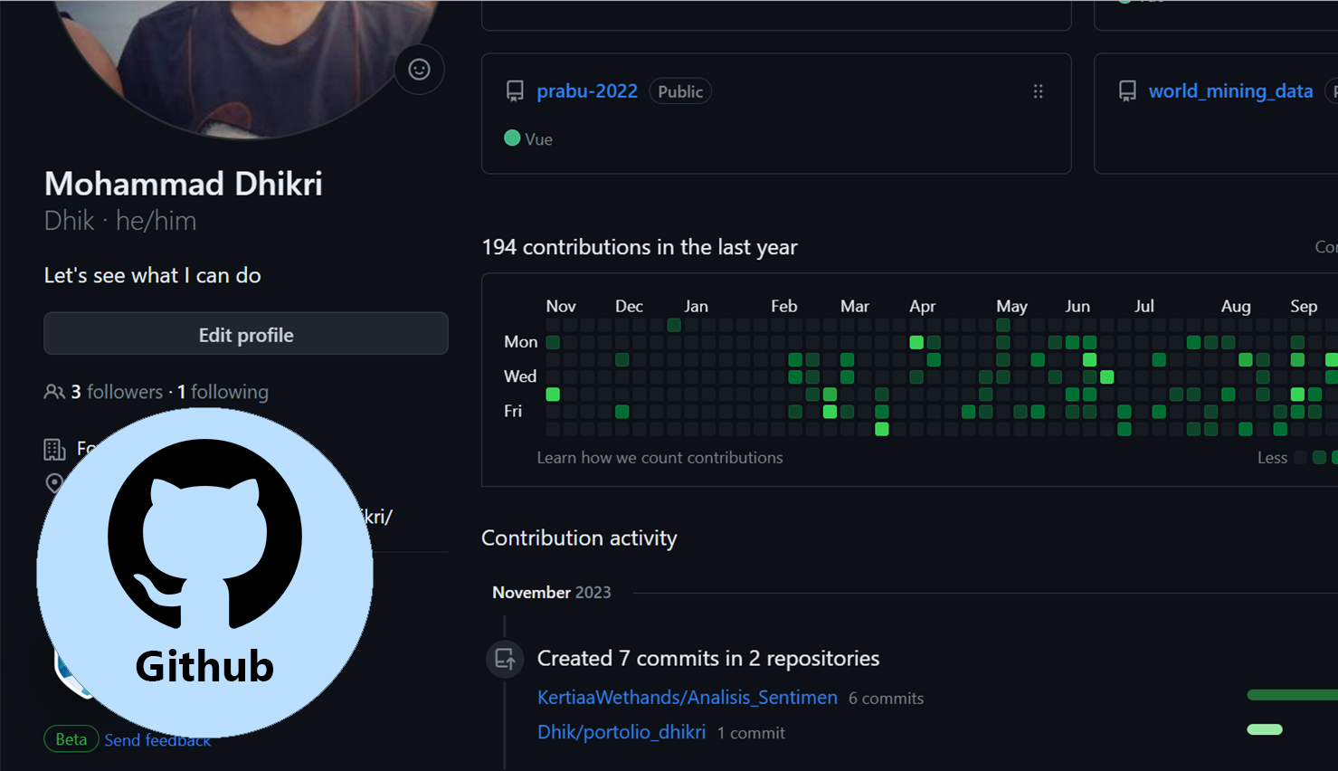
Task: Click the people icon beside the followers count
Action: point(55,391)
